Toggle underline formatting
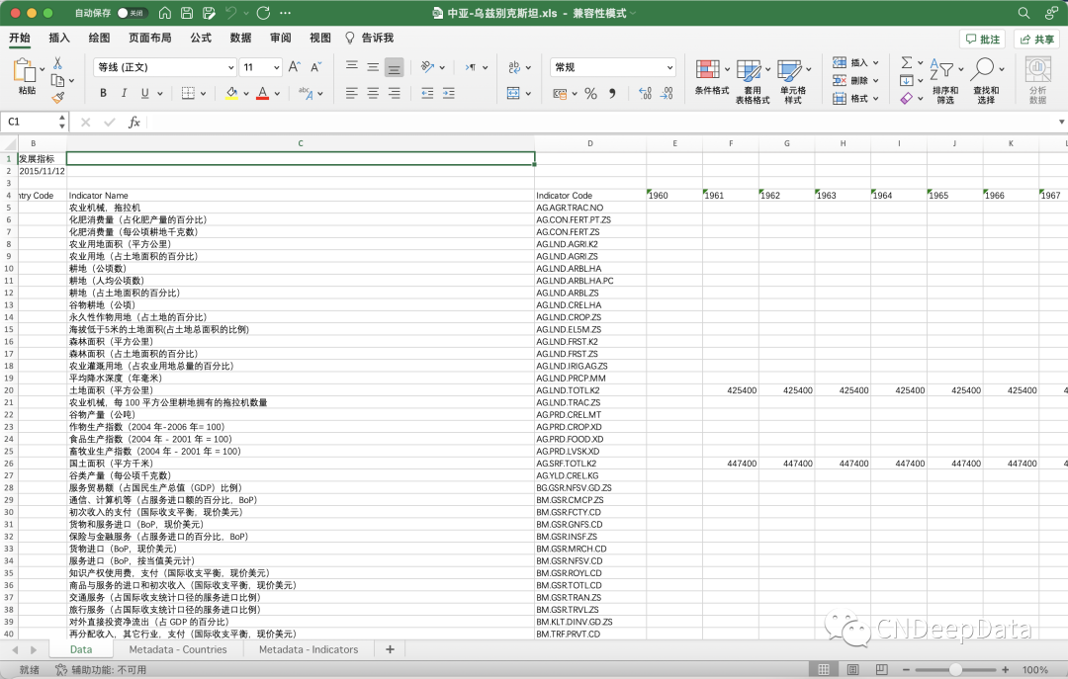The image size is (1068, 679). pyautogui.click(x=145, y=93)
